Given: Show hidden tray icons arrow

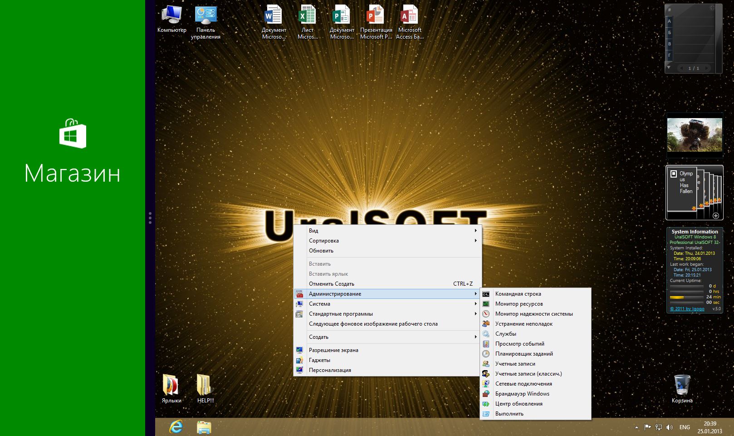Looking at the screenshot, I should [x=636, y=427].
